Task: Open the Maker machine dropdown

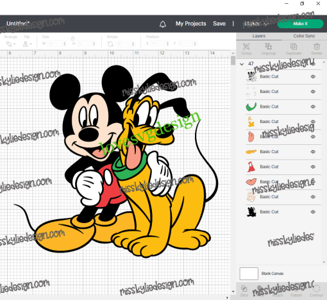Action: 256,24
